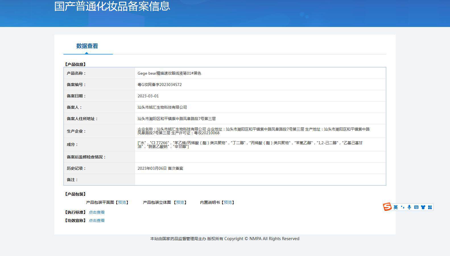Click the NMPA copyright footer text
The image size is (450, 256).
tap(225, 239)
